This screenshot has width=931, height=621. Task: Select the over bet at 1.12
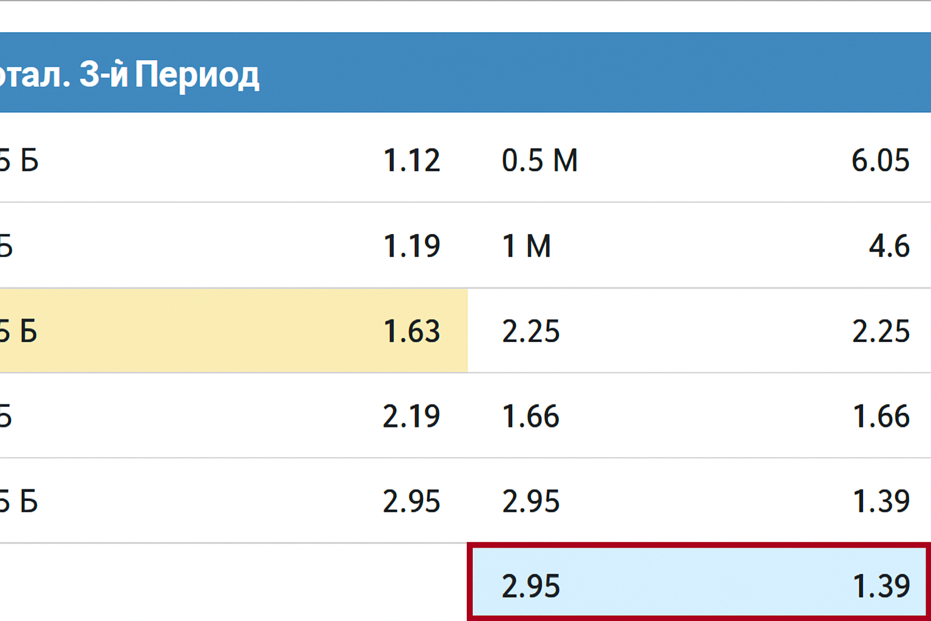412,161
